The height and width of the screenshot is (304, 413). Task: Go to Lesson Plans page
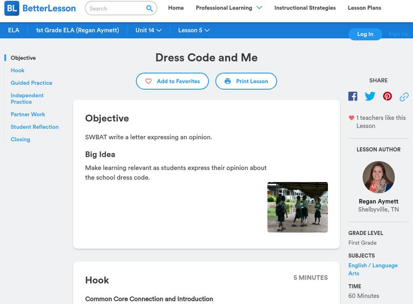(364, 8)
